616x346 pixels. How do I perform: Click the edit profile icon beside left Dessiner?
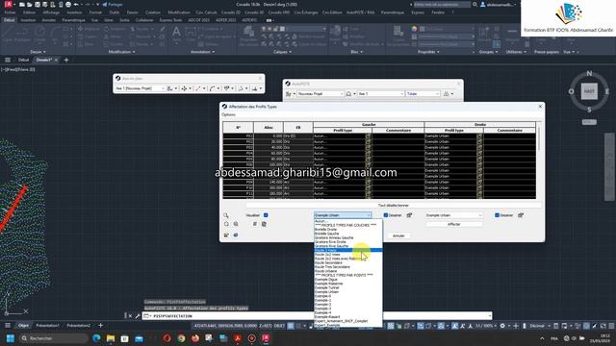(409, 215)
